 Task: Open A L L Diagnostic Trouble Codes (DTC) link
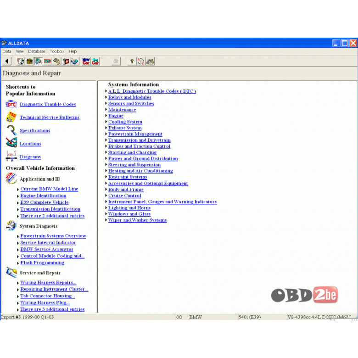pos(152,91)
